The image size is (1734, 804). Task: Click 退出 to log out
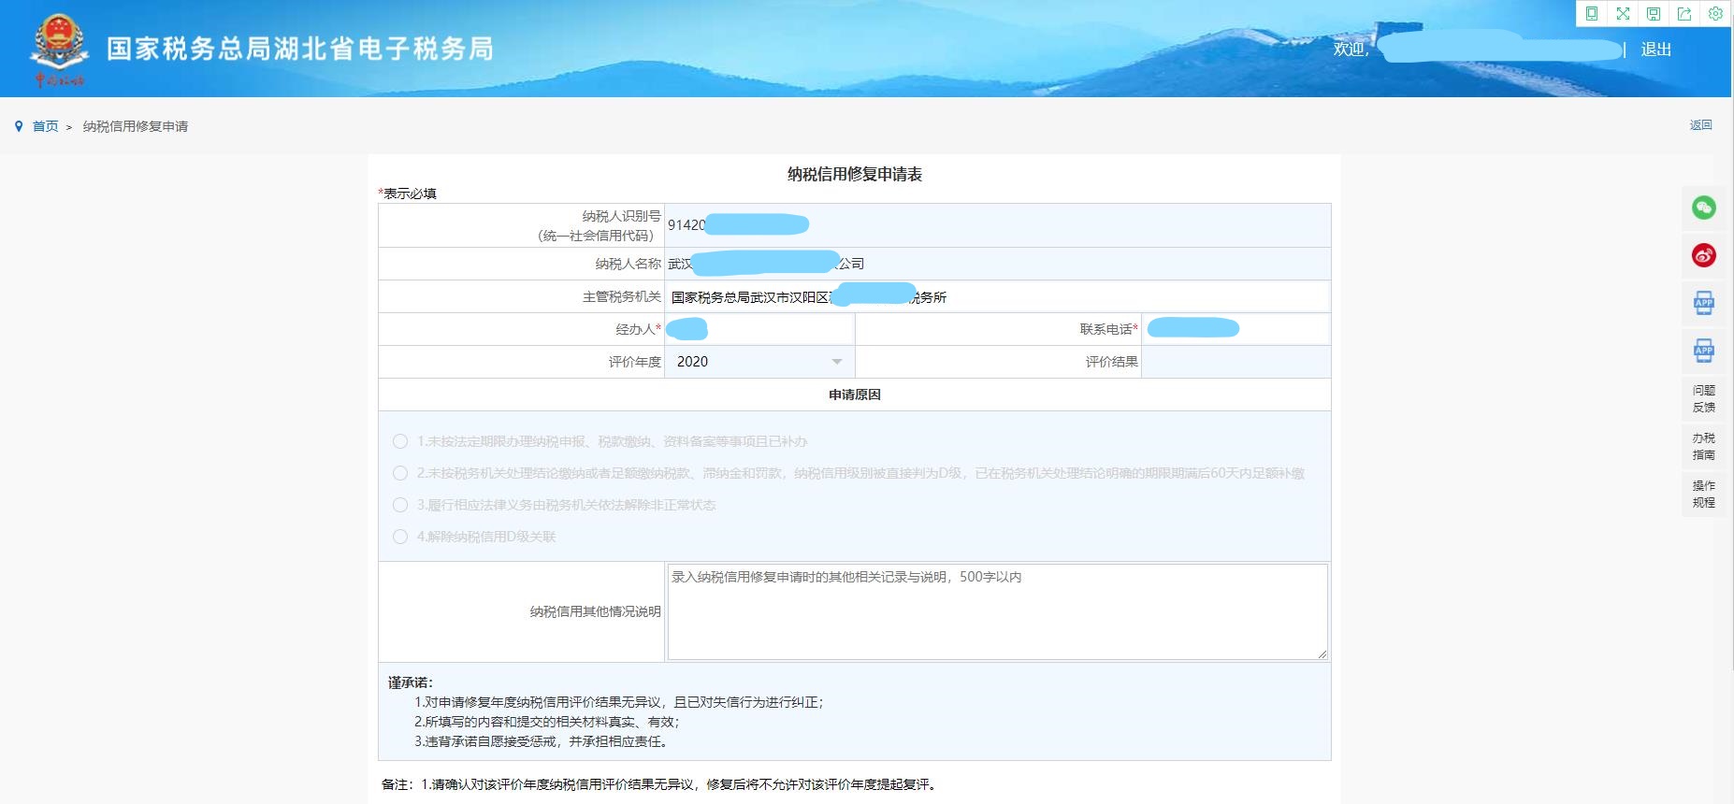point(1655,50)
